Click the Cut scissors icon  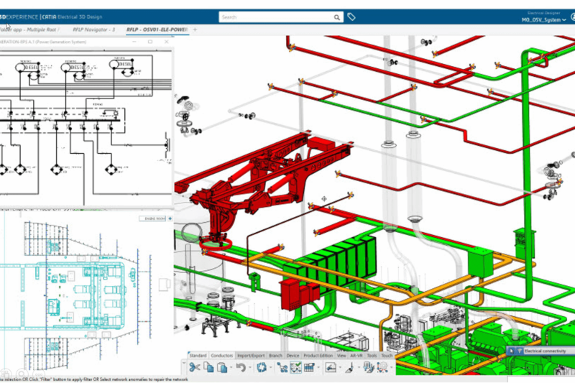pos(195,367)
